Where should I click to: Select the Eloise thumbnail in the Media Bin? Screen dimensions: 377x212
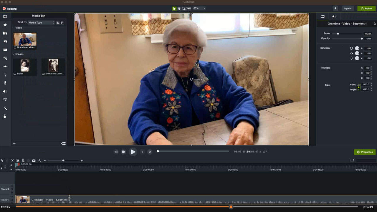click(24, 65)
